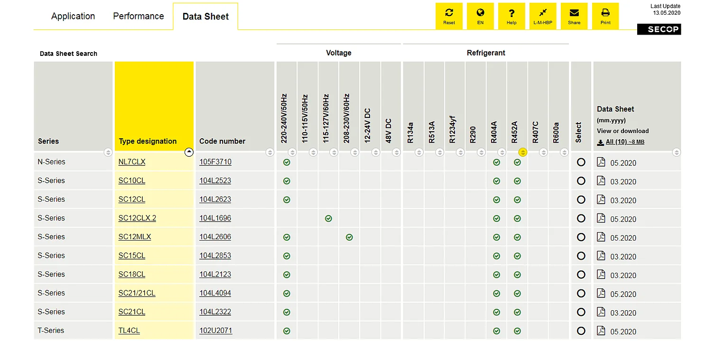Open the EN language selector icon
This screenshot has height=341, width=715.
pos(480,16)
